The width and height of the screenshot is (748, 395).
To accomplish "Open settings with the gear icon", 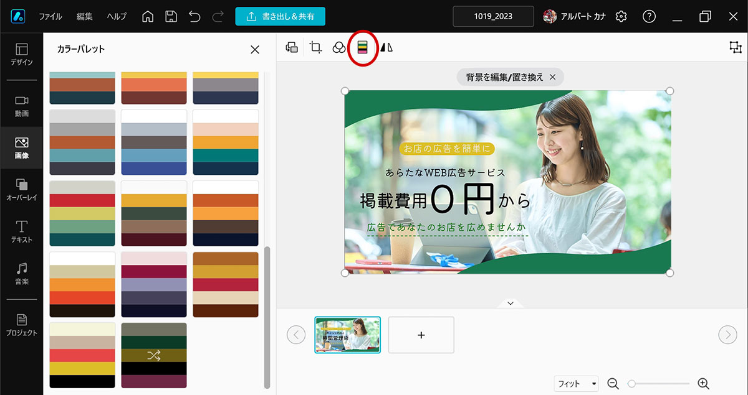I will tap(621, 16).
